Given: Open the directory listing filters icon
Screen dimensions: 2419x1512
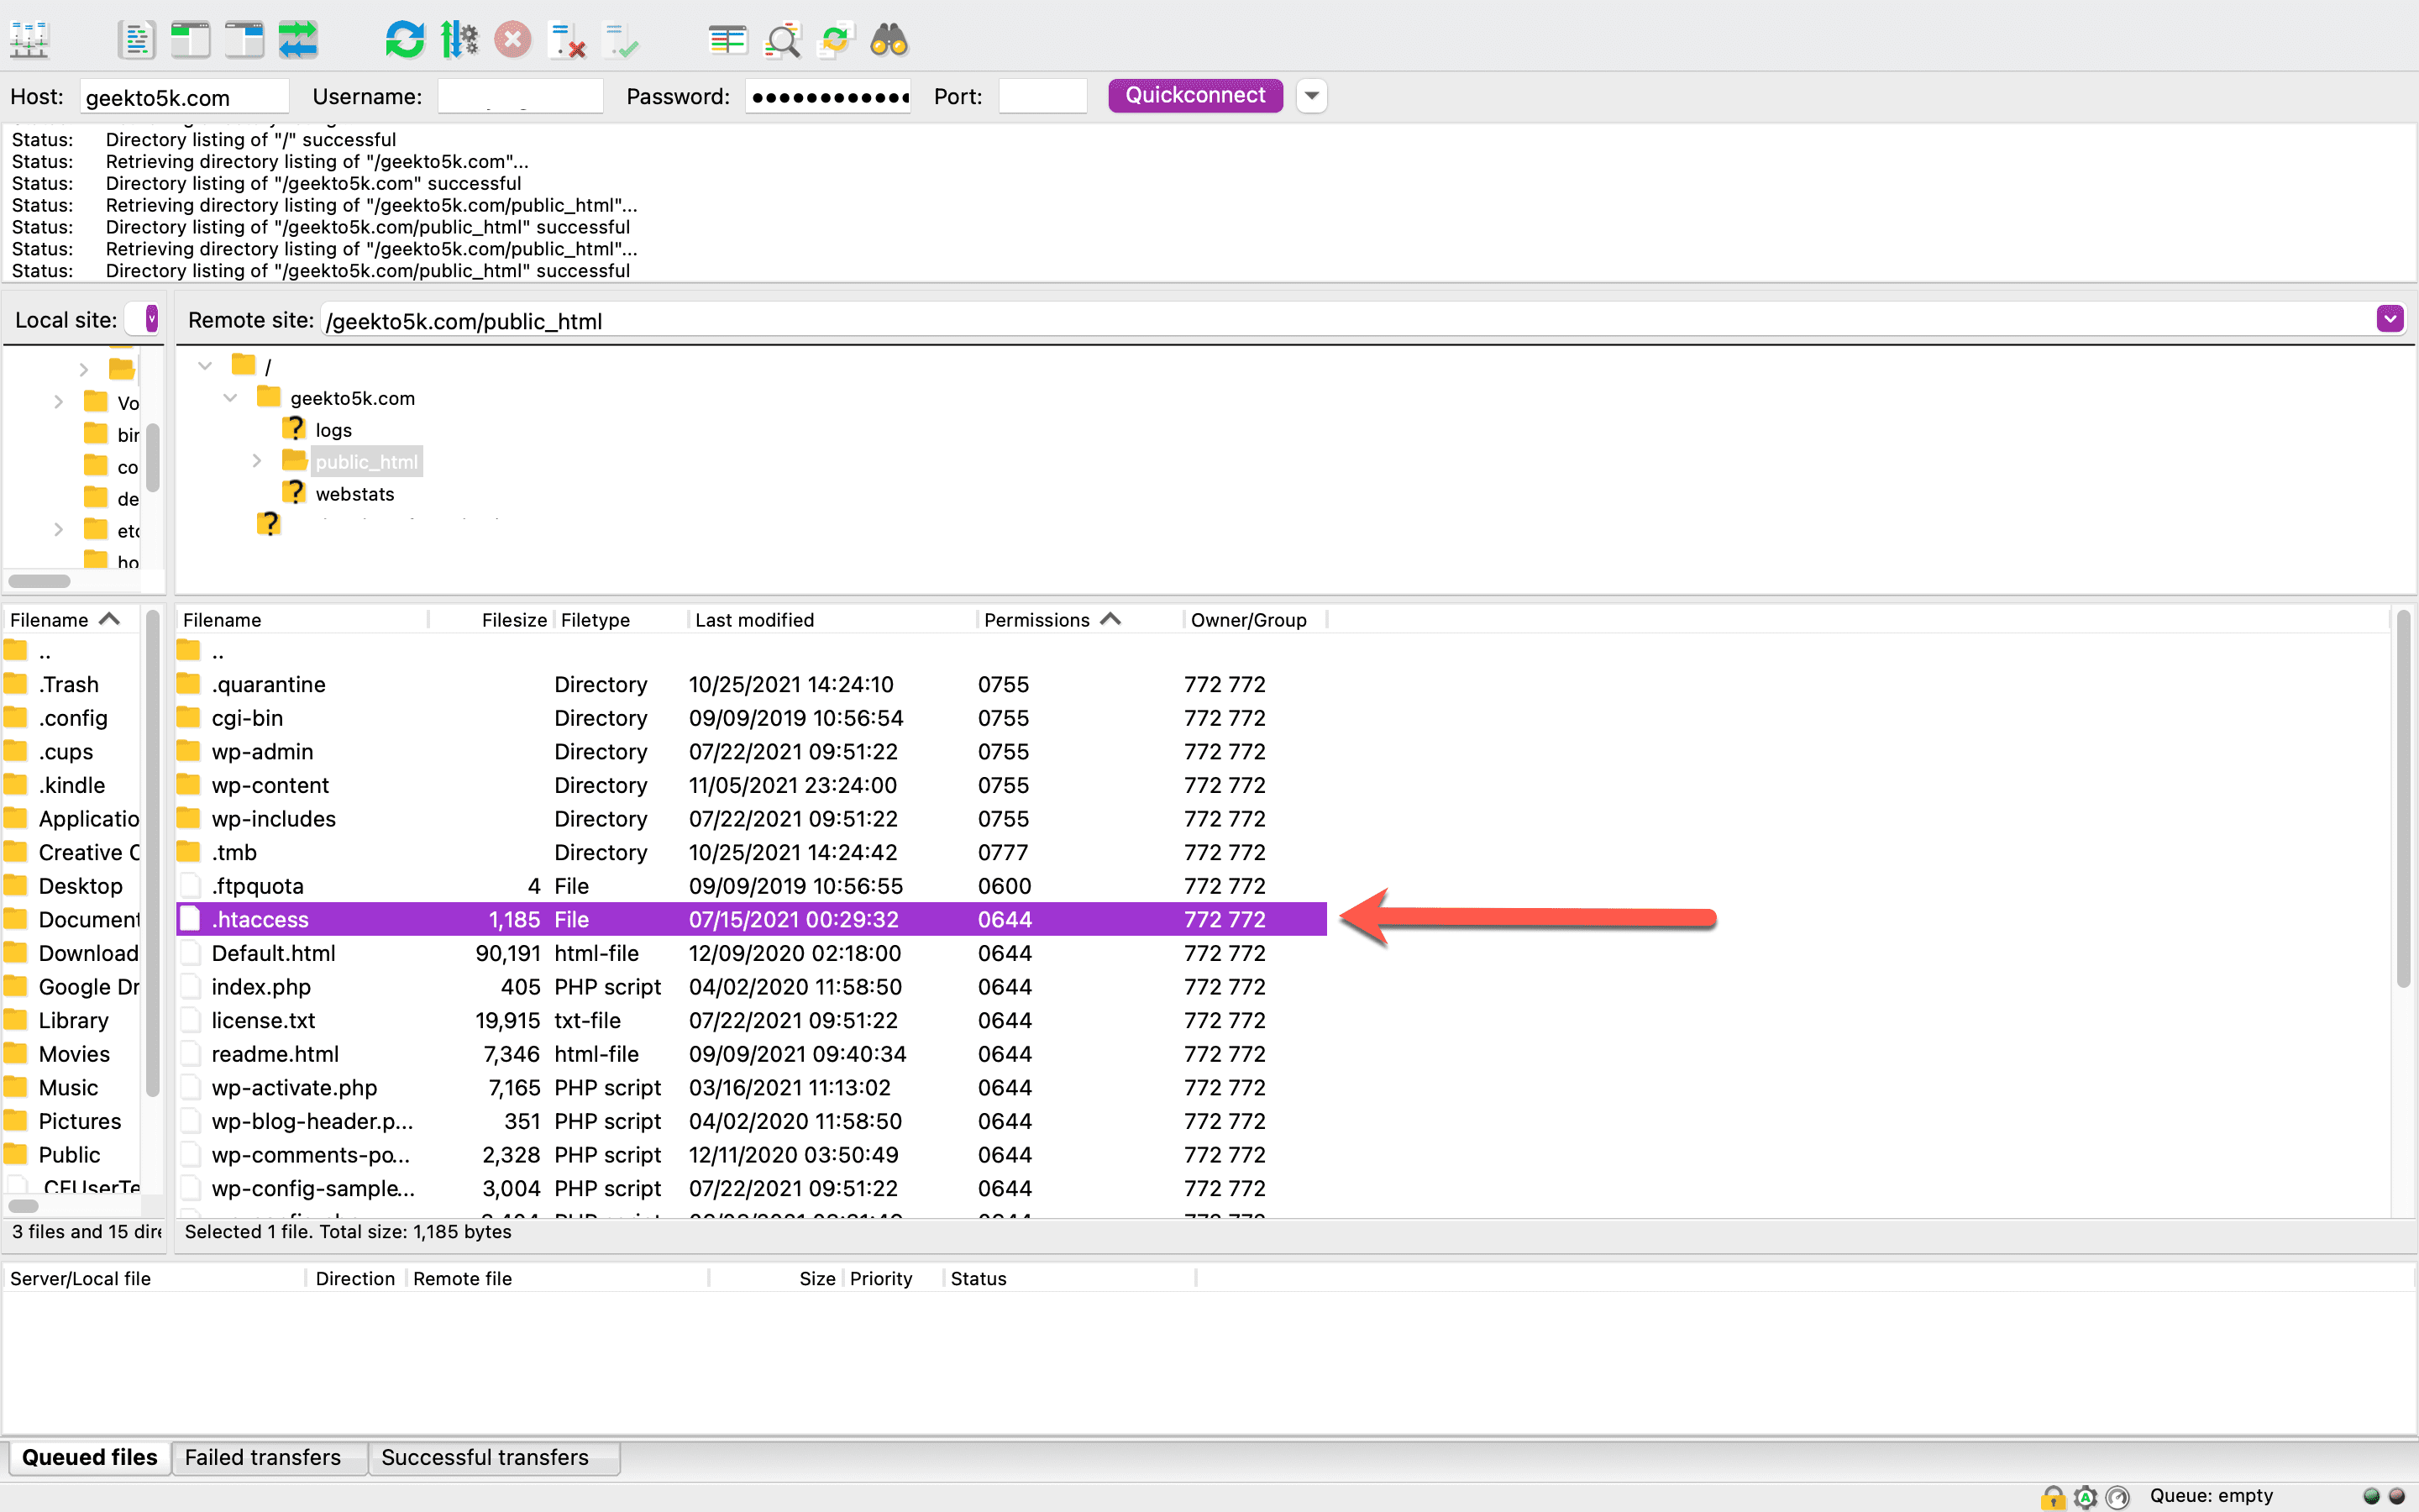Looking at the screenshot, I should [x=727, y=41].
